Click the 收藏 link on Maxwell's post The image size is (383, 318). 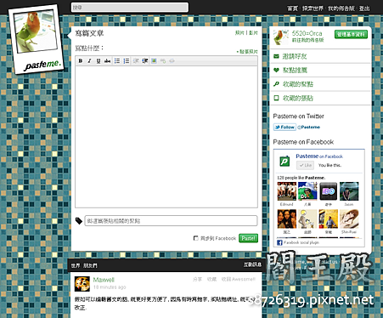point(211,279)
